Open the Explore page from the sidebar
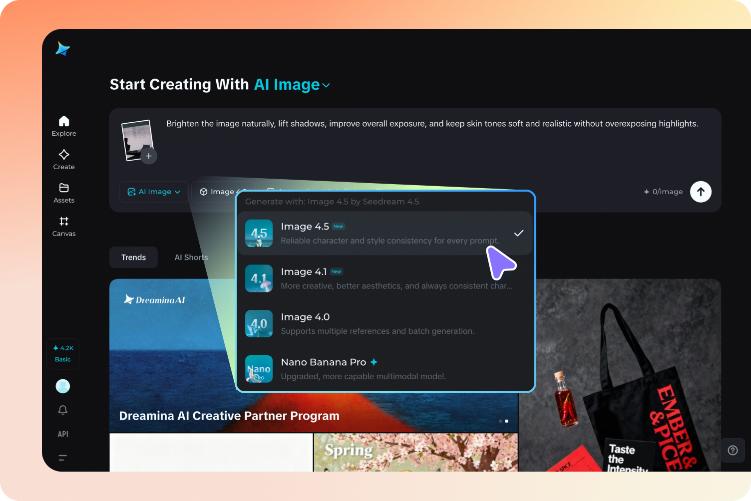The height and width of the screenshot is (501, 751). (64, 126)
